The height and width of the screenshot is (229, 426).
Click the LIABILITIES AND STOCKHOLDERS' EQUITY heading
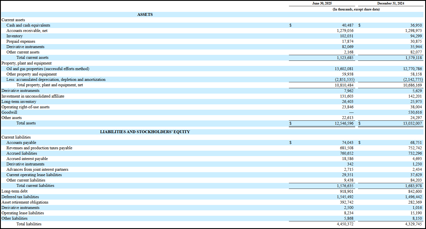[145, 131]
